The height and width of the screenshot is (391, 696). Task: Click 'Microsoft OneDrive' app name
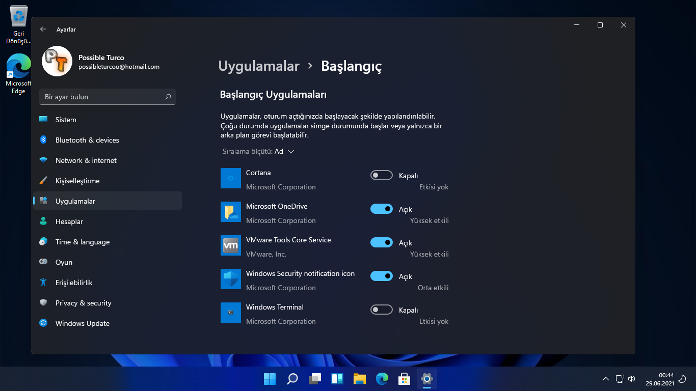click(x=277, y=206)
